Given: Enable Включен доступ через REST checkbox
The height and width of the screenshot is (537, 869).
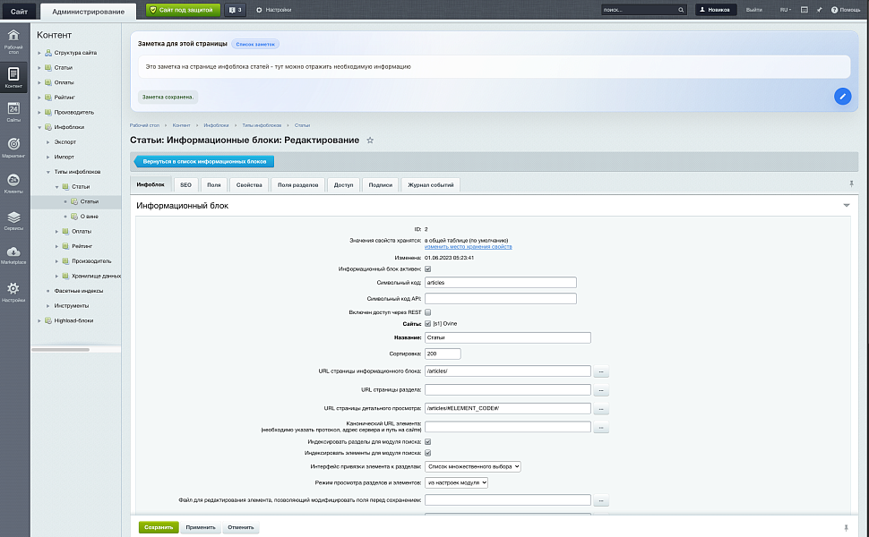Looking at the screenshot, I should click(x=428, y=312).
